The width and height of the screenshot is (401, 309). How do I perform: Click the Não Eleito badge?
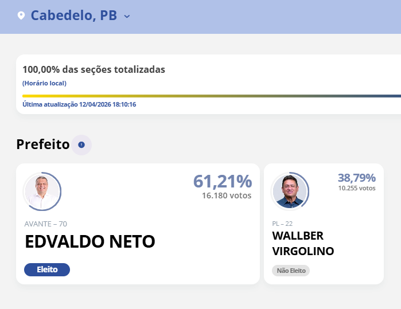(x=290, y=271)
